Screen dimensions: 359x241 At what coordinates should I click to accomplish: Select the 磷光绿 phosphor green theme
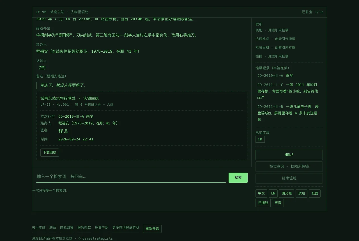(287, 193)
